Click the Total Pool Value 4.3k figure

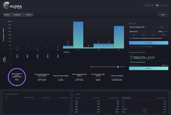(x=61, y=80)
